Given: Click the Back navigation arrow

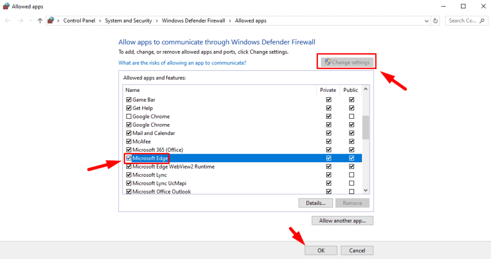Looking at the screenshot, I should [x=7, y=21].
